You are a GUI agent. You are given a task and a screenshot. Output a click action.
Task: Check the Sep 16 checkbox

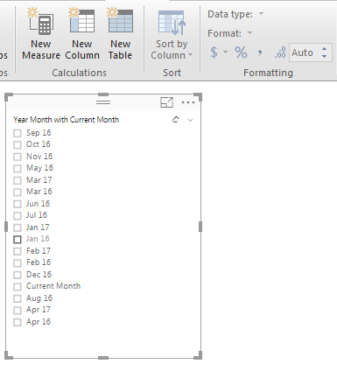tap(18, 133)
